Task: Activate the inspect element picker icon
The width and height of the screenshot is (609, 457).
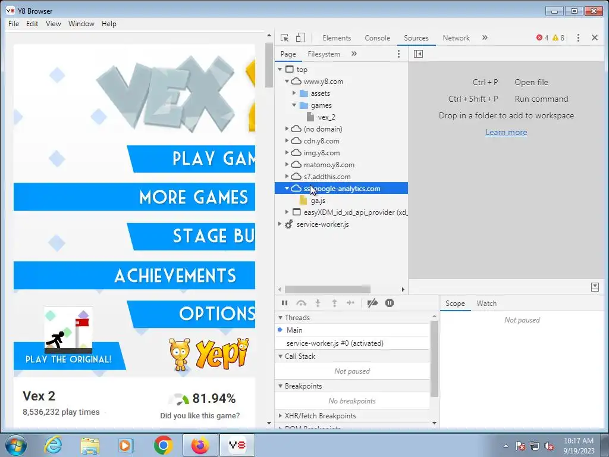Action: pos(285,37)
